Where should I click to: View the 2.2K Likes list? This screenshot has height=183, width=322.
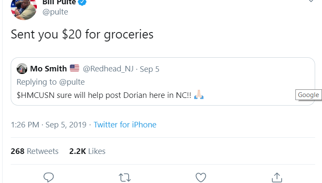[87, 151]
